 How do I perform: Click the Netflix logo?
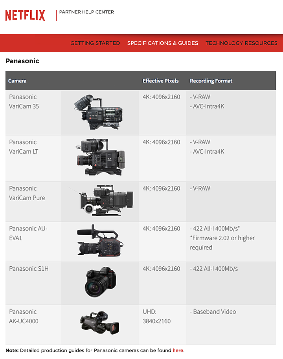click(x=25, y=15)
